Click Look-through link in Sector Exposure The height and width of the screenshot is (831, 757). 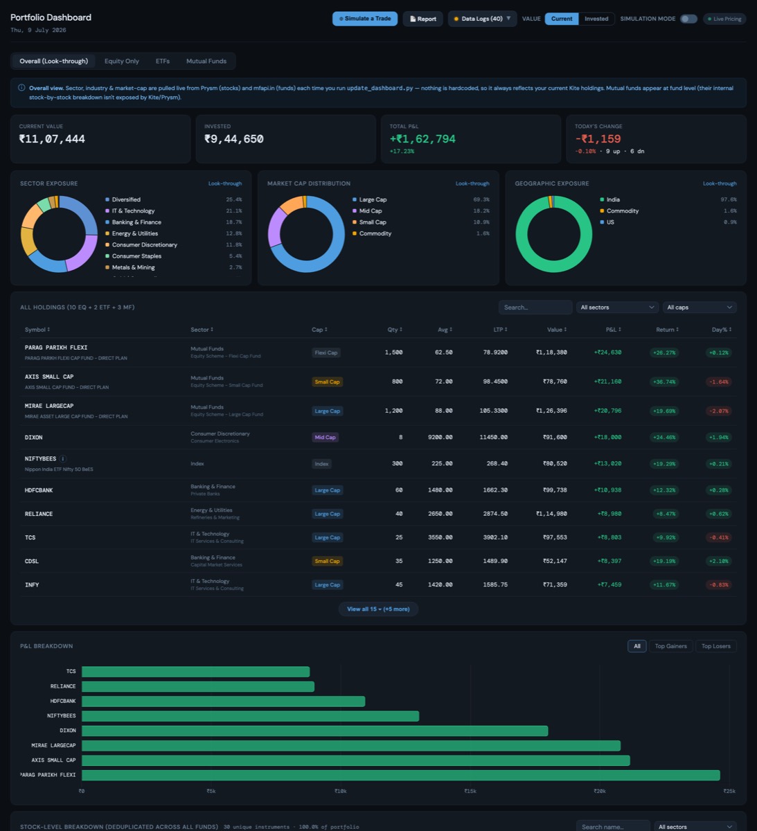(x=225, y=184)
